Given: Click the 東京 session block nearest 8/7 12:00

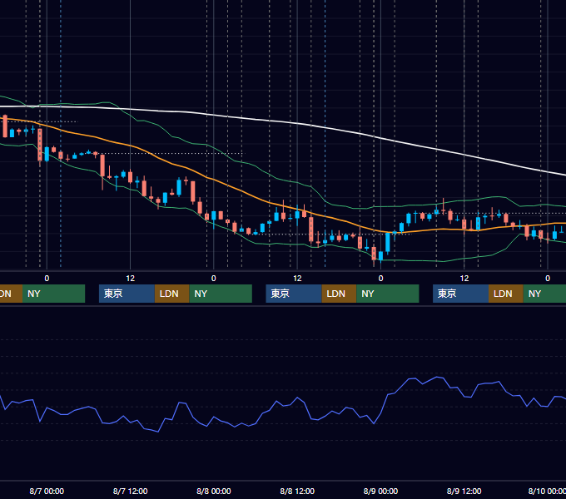Looking at the screenshot, I should click(x=127, y=294).
